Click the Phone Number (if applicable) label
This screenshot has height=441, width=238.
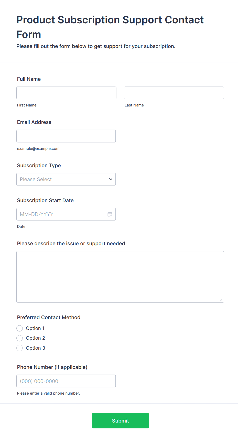click(x=52, y=367)
